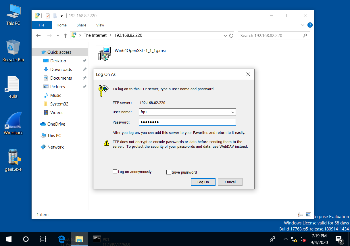Viewport: 350px width, 246px height.
Task: Open Explorer Help question mark icon
Action: (310, 25)
